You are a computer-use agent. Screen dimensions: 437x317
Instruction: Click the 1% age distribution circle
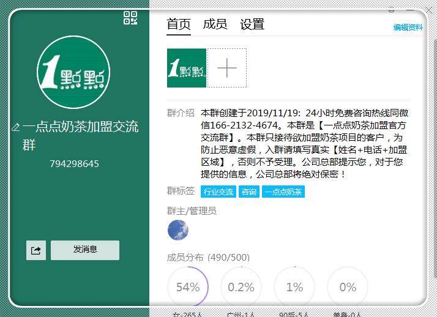point(294,287)
